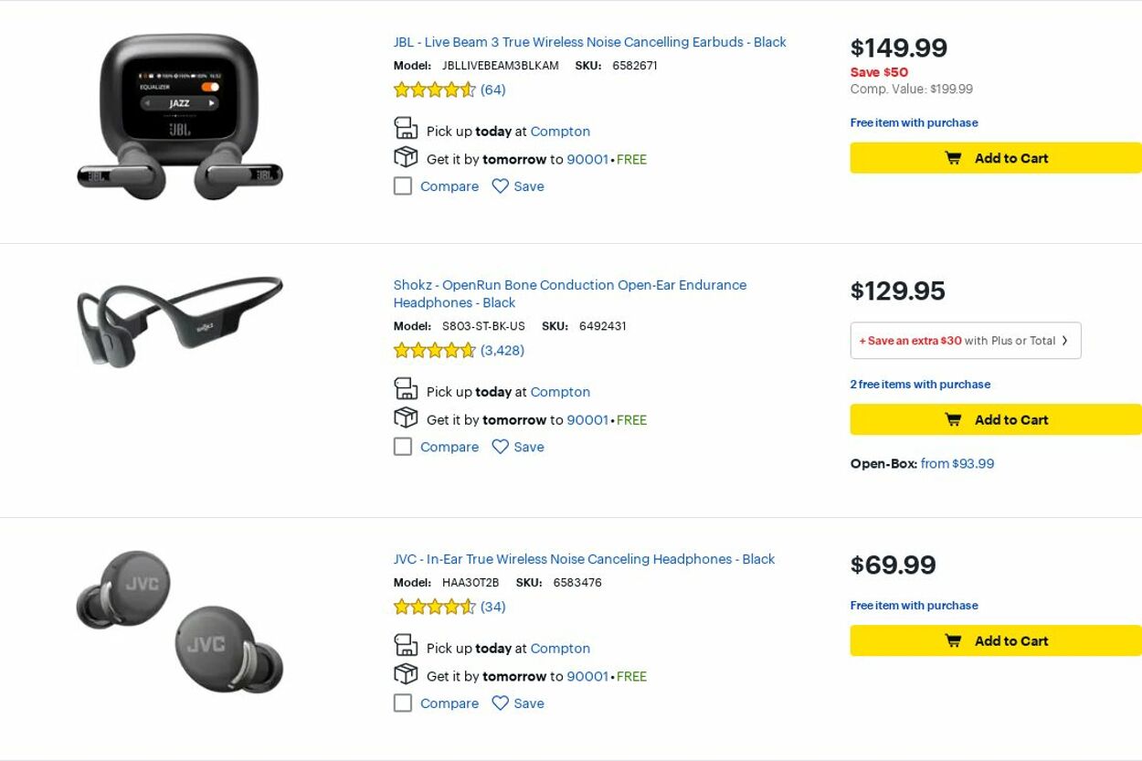Click the star rating for JBL Live Beam 3

(435, 90)
